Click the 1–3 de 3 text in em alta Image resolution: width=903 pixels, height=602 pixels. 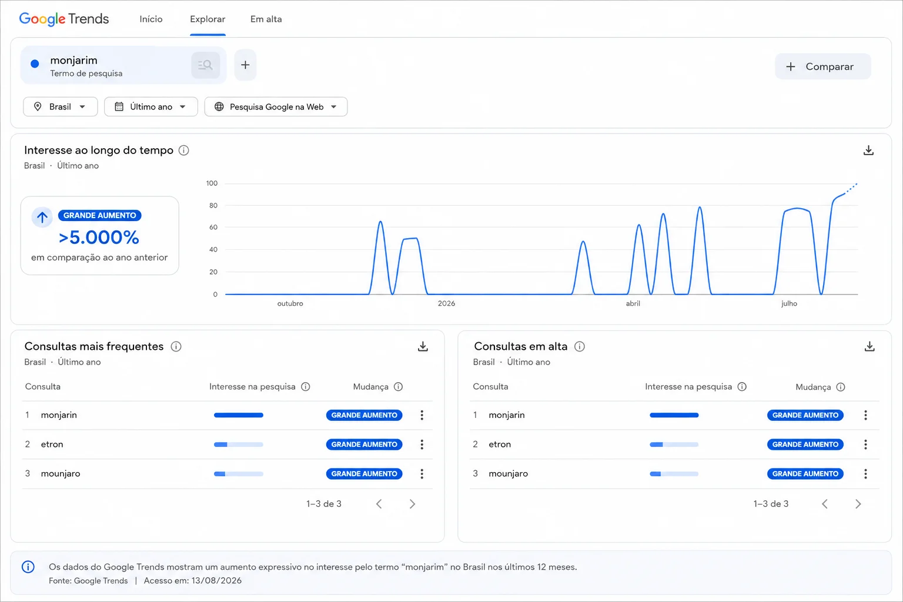tap(771, 504)
